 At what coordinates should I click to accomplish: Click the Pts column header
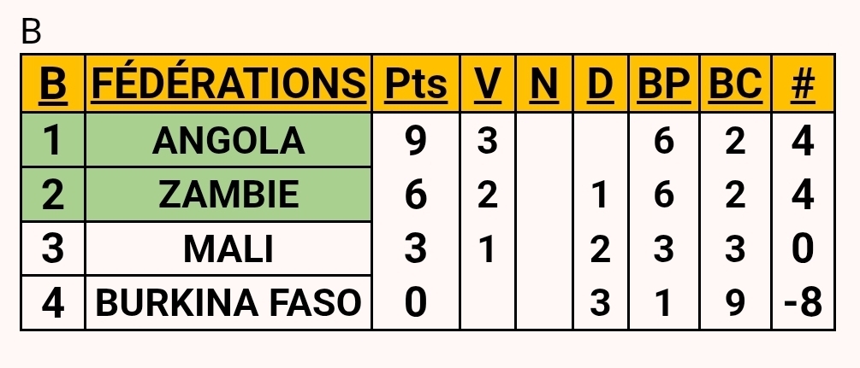click(x=415, y=83)
